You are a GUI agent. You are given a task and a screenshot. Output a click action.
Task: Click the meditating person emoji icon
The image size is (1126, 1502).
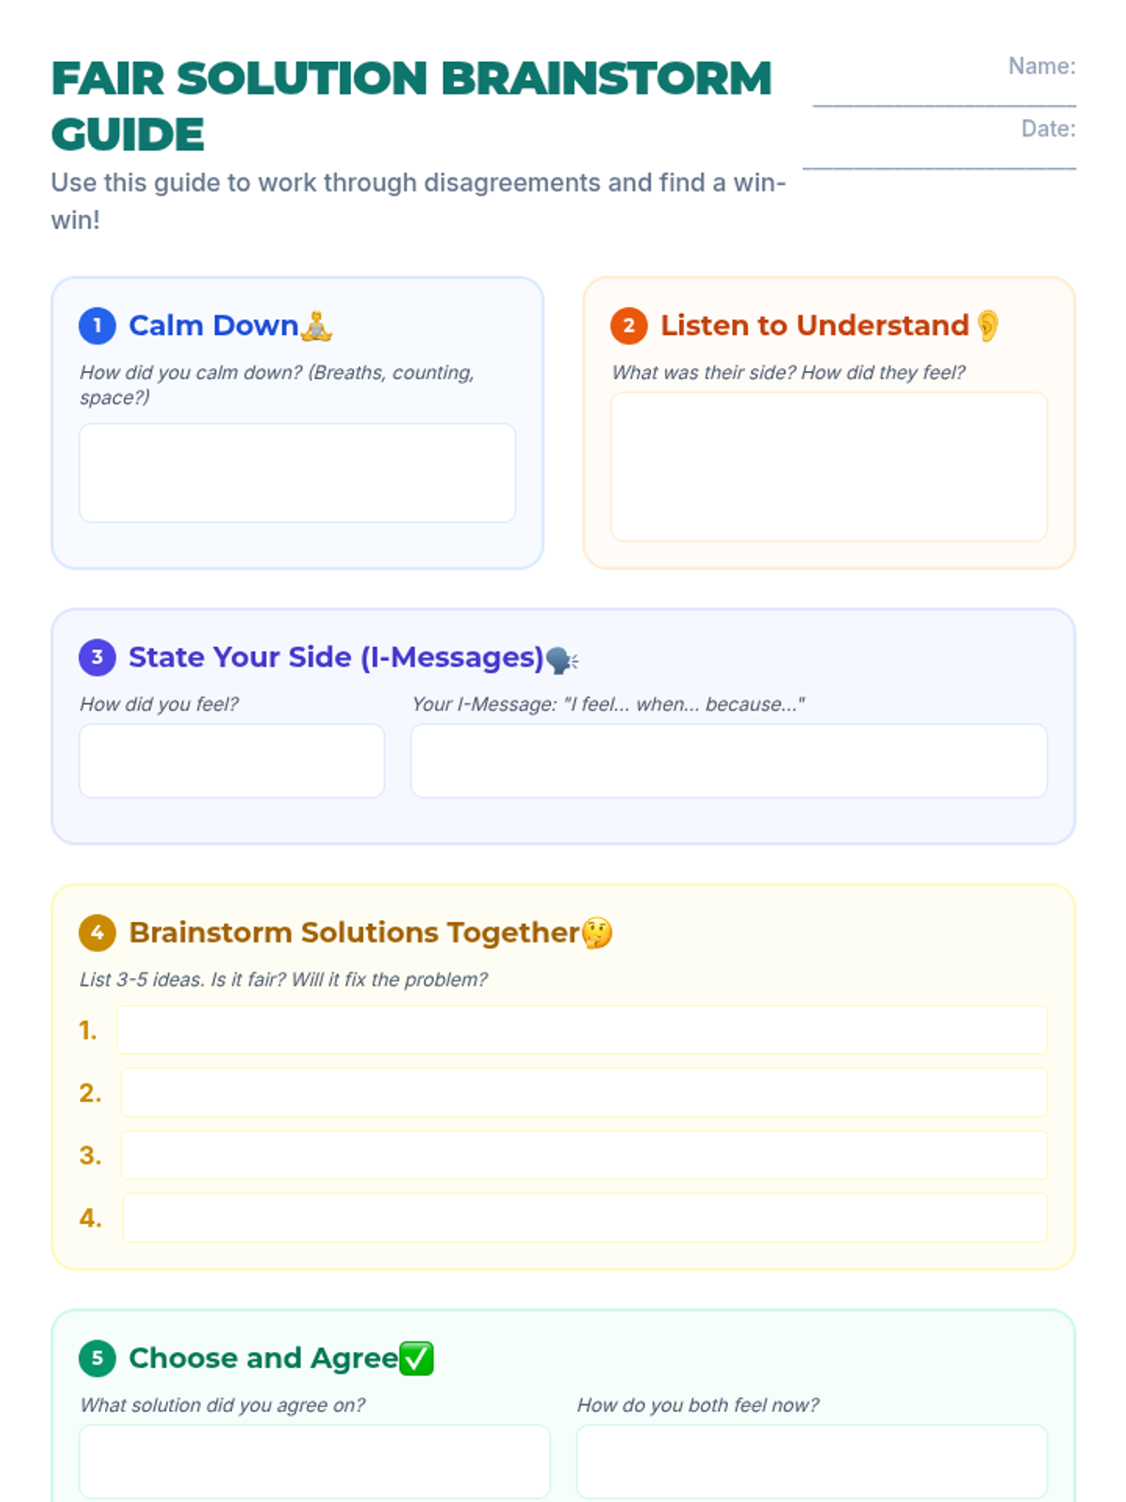317,326
